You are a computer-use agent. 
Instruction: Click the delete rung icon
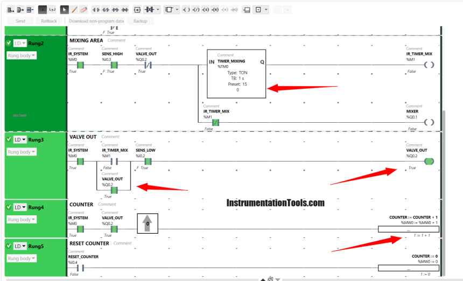30,10
